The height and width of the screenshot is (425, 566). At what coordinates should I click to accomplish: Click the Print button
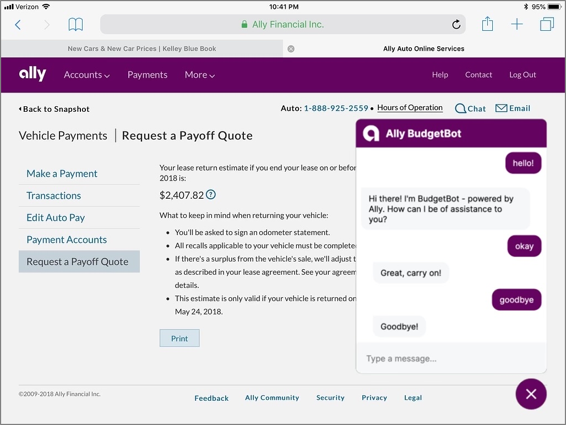point(179,338)
